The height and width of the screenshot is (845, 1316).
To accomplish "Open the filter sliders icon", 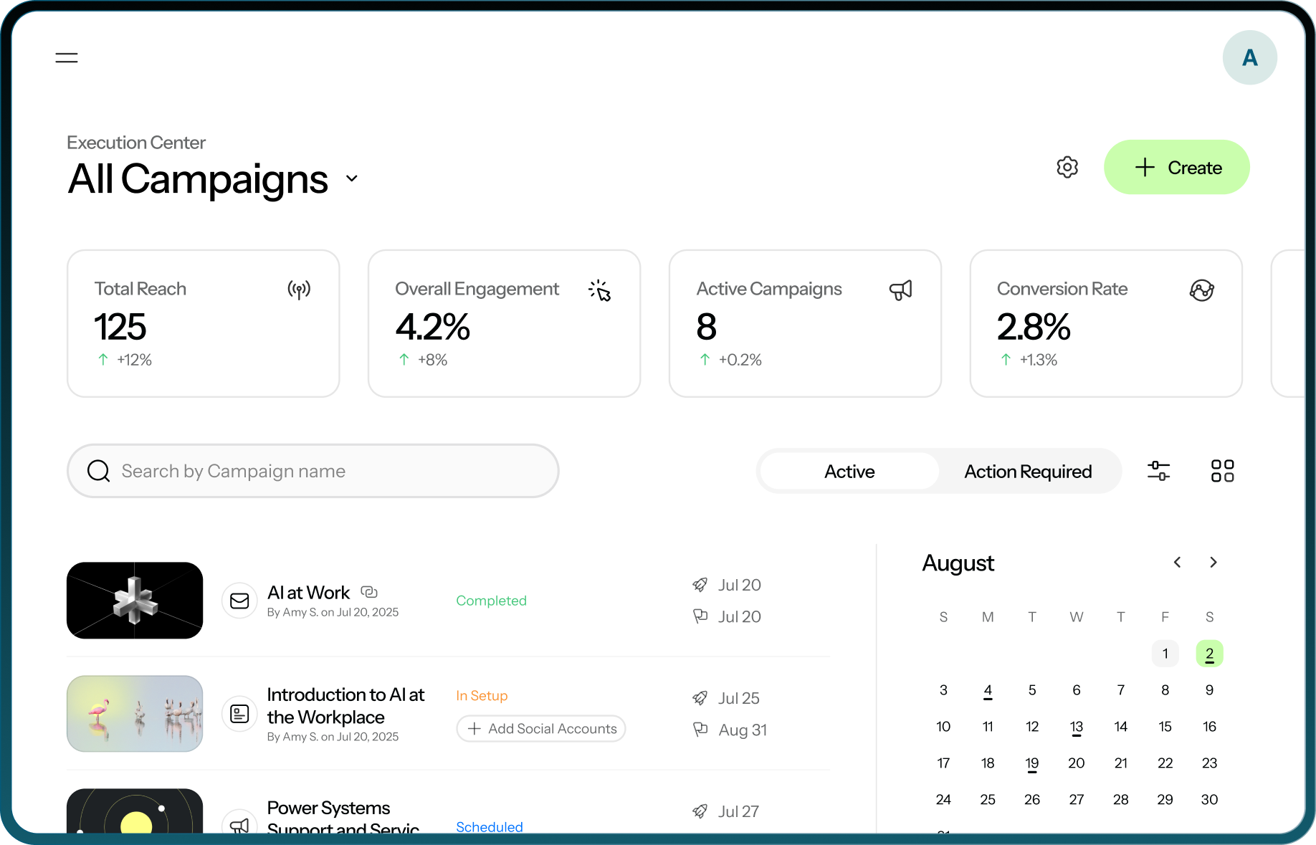I will point(1158,471).
